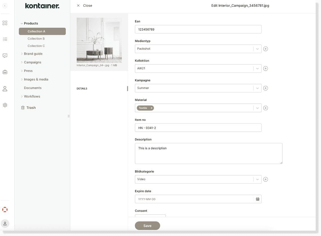Click the add button next to Bildkategorie
Viewport: 321px width, 236px height.
pos(265,179)
